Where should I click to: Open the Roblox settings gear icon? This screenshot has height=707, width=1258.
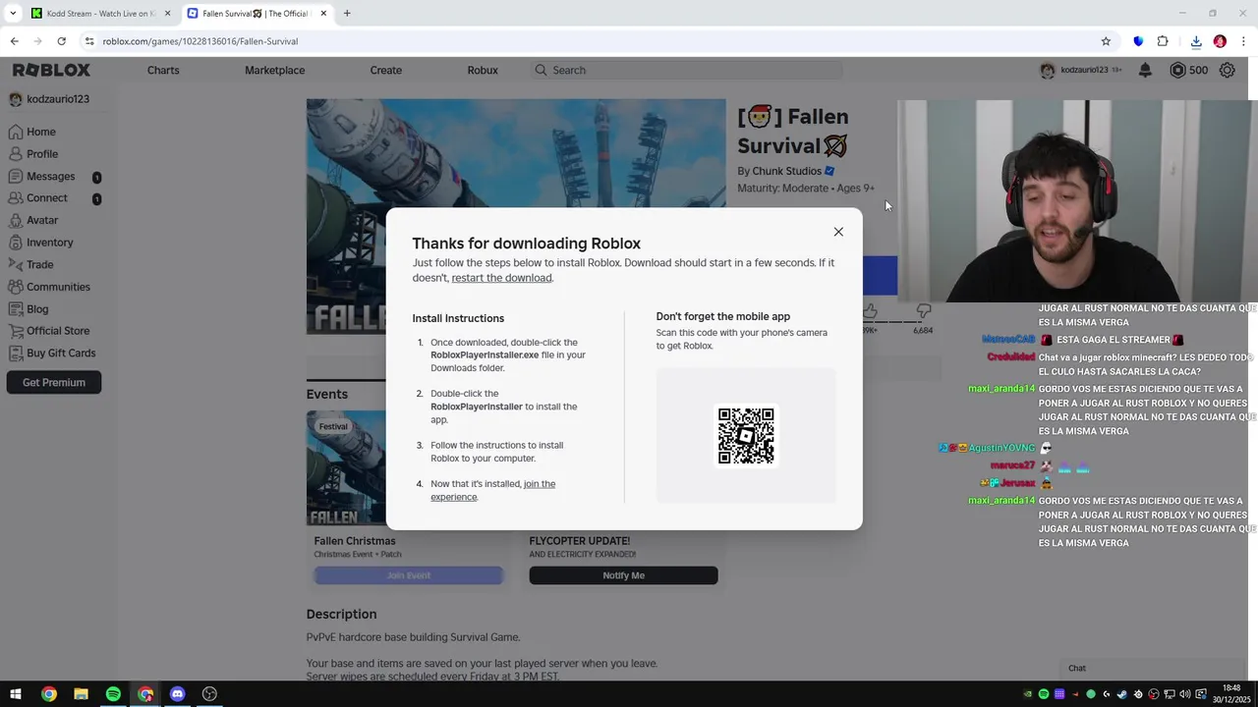1228,70
